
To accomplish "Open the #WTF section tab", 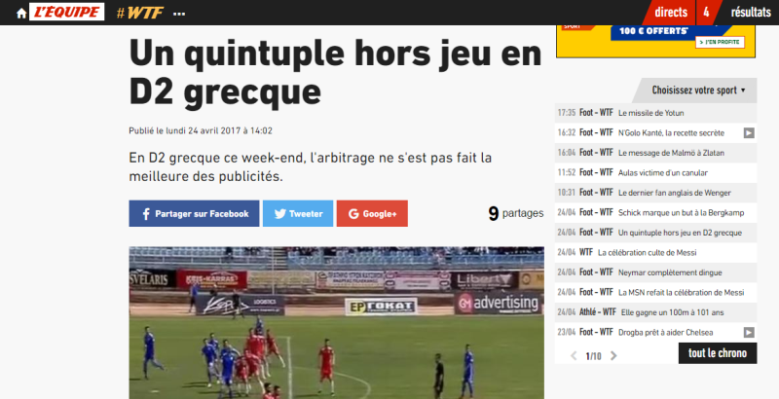I will coord(139,13).
